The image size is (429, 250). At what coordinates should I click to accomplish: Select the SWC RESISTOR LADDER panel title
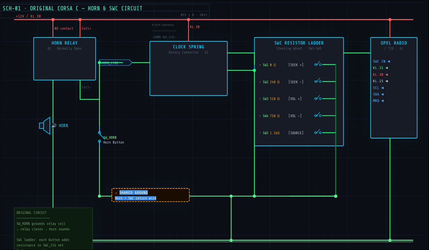click(299, 43)
